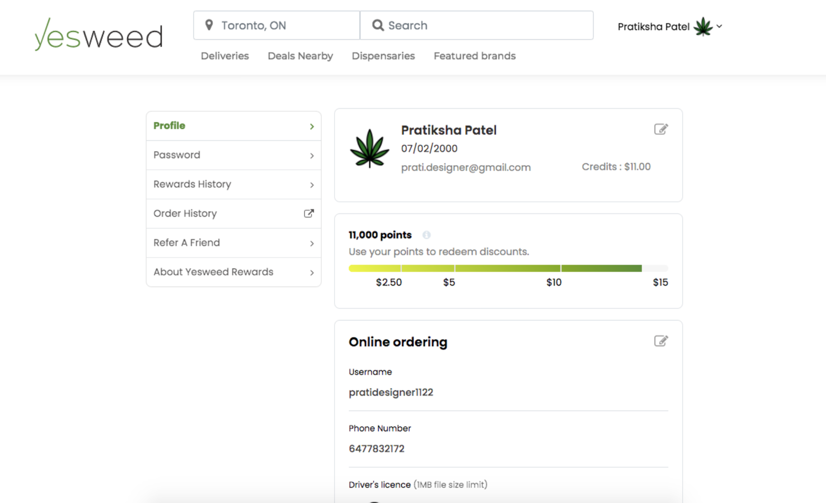Screen dimensions: 826x503
Task: Go to Dispensaries page
Action: click(x=383, y=56)
